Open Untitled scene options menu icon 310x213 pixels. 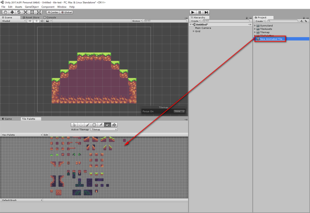tap(250, 25)
